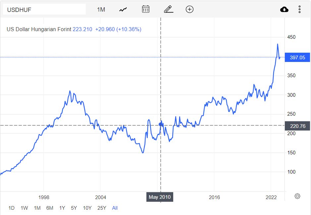Select the All time range
This screenshot has width=311, height=215.
[x=115, y=208]
